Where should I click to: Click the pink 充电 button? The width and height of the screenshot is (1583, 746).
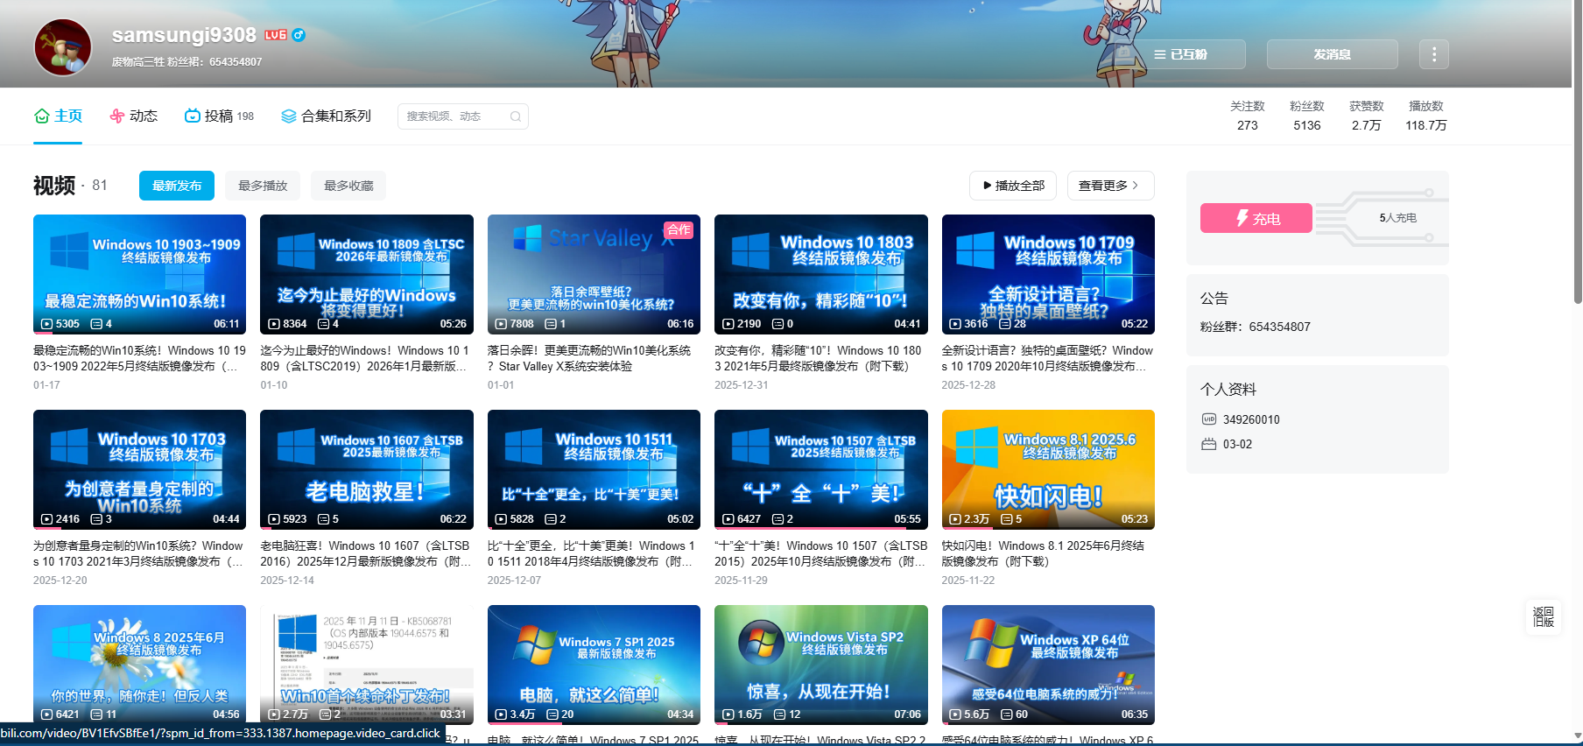1256,218
